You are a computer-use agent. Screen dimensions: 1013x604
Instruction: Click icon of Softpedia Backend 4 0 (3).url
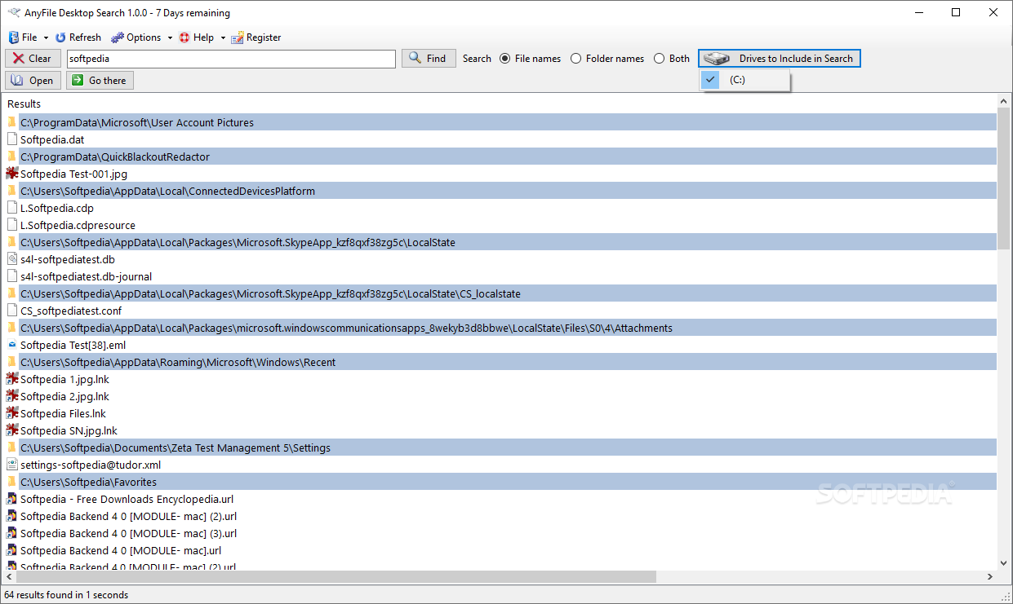click(x=11, y=533)
